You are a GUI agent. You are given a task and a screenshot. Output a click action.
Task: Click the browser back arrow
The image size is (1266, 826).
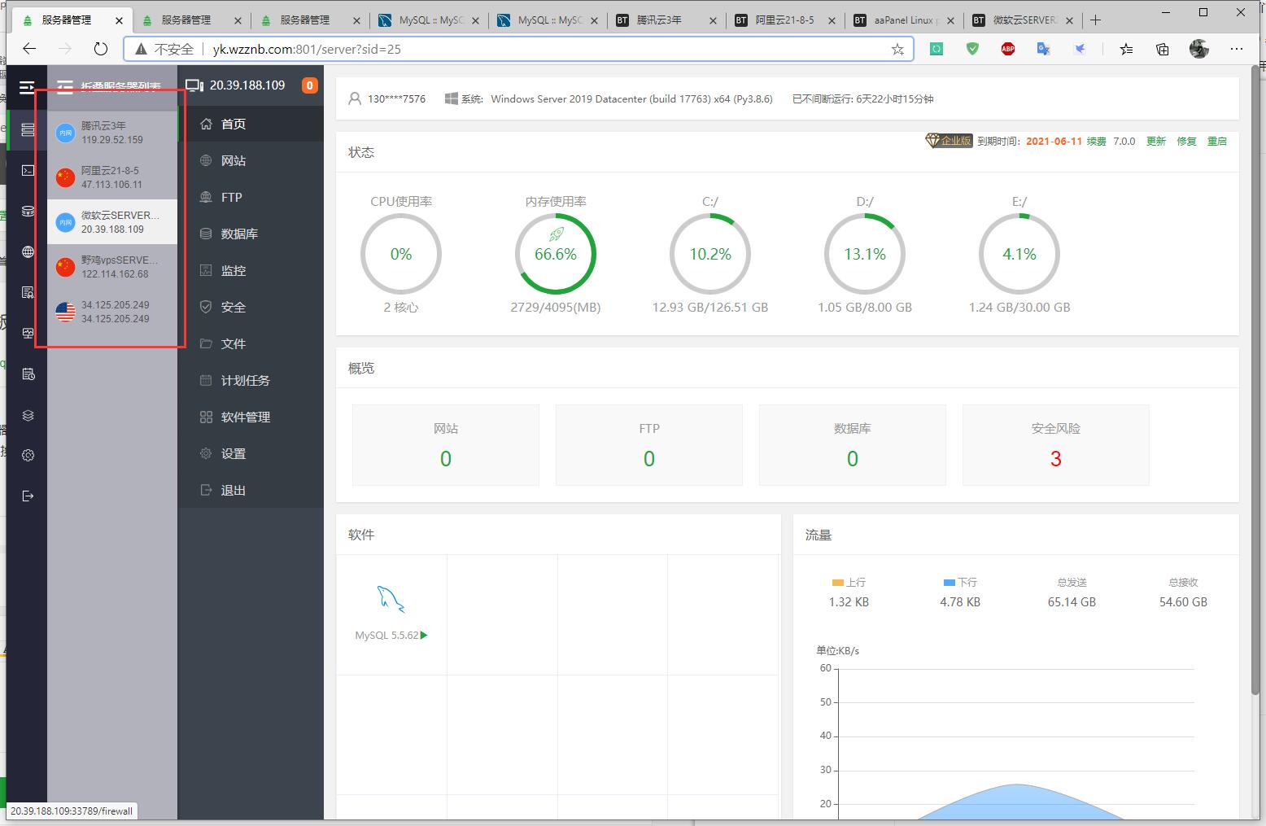tap(29, 49)
